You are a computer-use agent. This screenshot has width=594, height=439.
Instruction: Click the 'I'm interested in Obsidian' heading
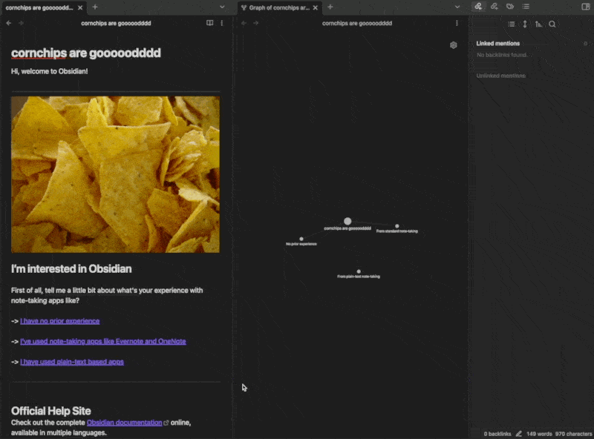coord(71,268)
